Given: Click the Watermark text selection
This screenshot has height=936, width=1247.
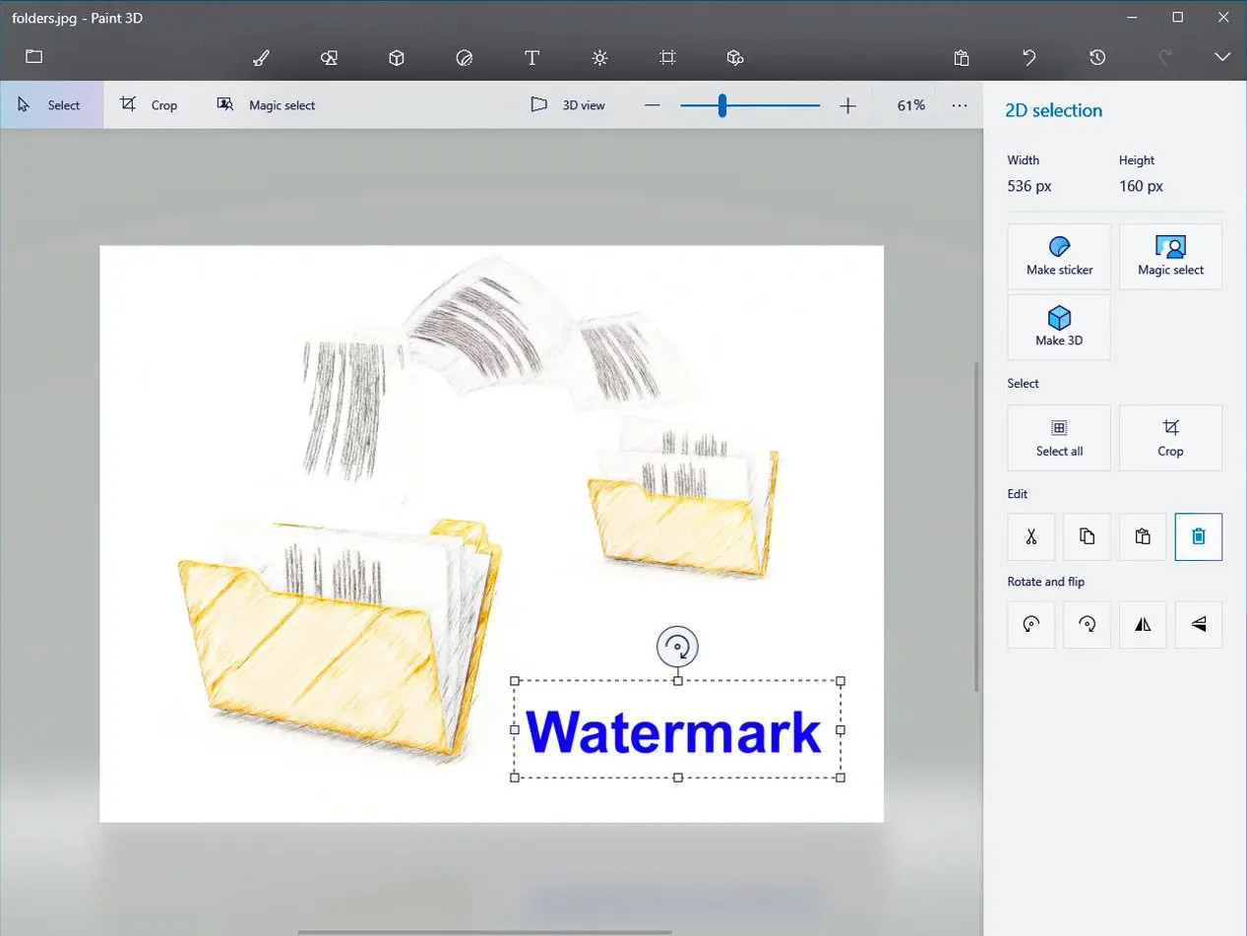Looking at the screenshot, I should [x=675, y=731].
